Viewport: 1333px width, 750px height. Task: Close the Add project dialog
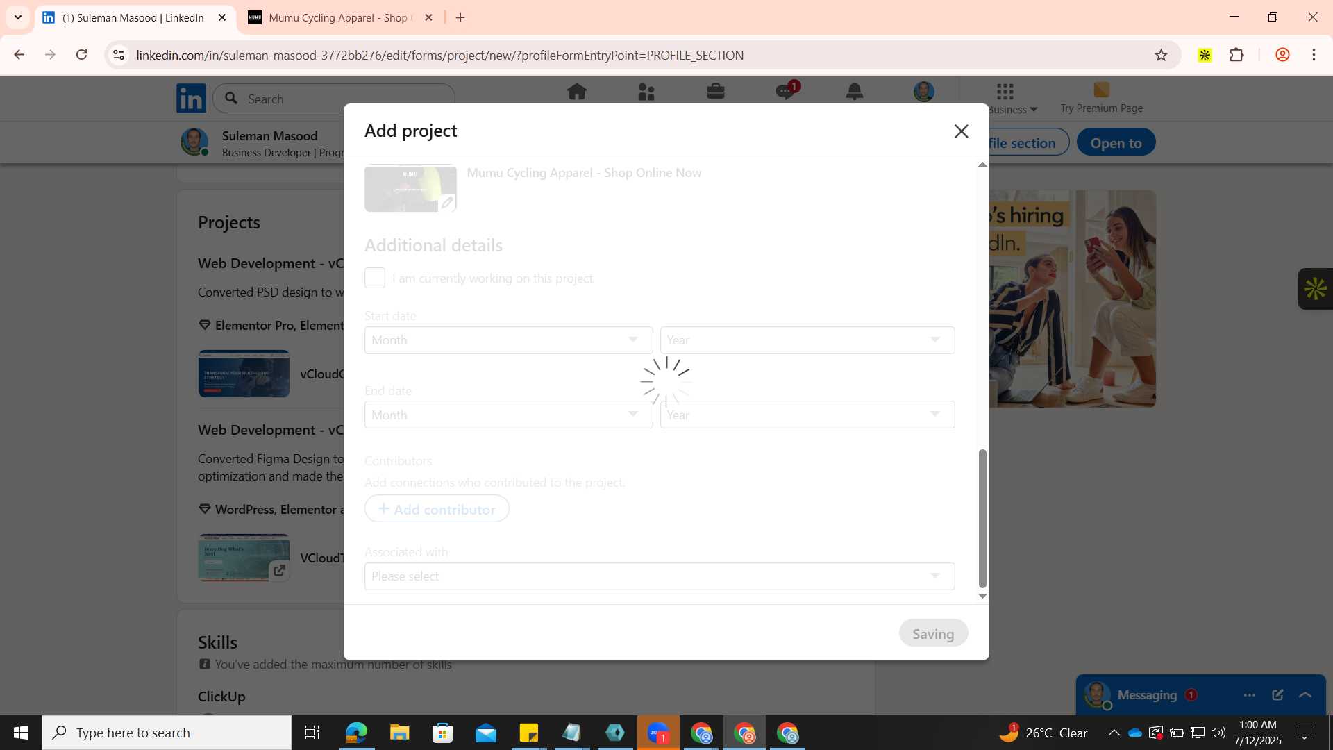pos(961,131)
